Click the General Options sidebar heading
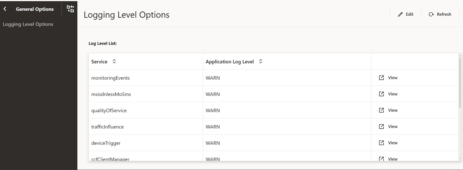 pos(35,9)
